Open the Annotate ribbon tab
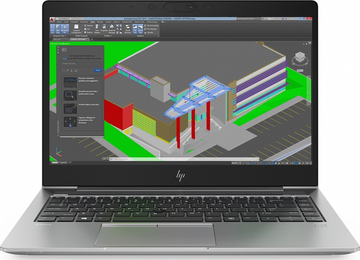The image size is (360, 260). click(x=74, y=22)
